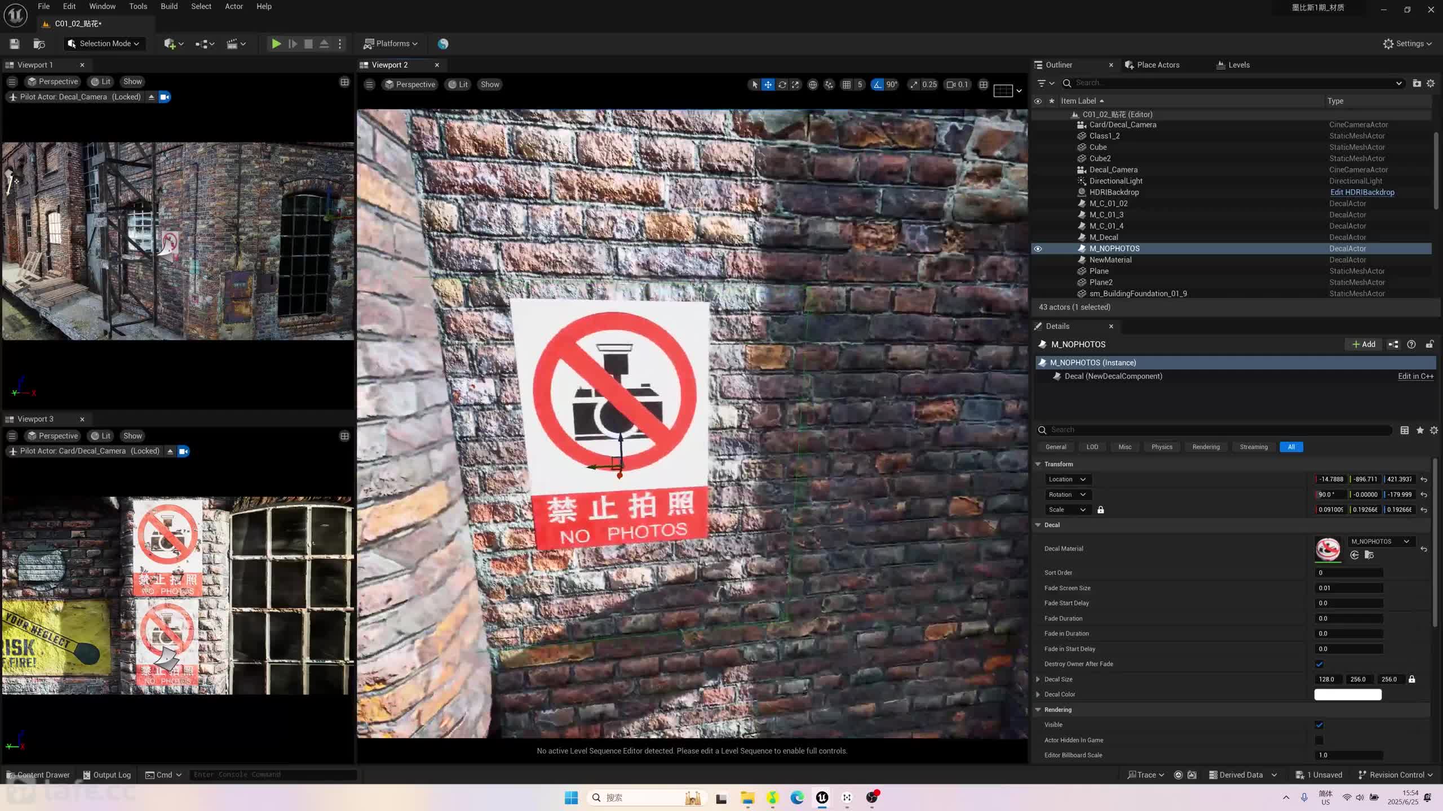Expand the Decal Color property
Screen dimensions: 1443x811
(x=1038, y=694)
